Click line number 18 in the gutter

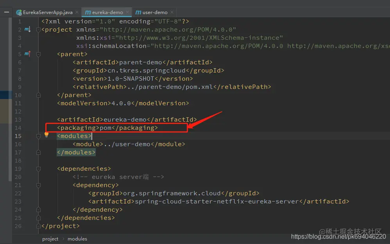pyautogui.click(x=18, y=161)
